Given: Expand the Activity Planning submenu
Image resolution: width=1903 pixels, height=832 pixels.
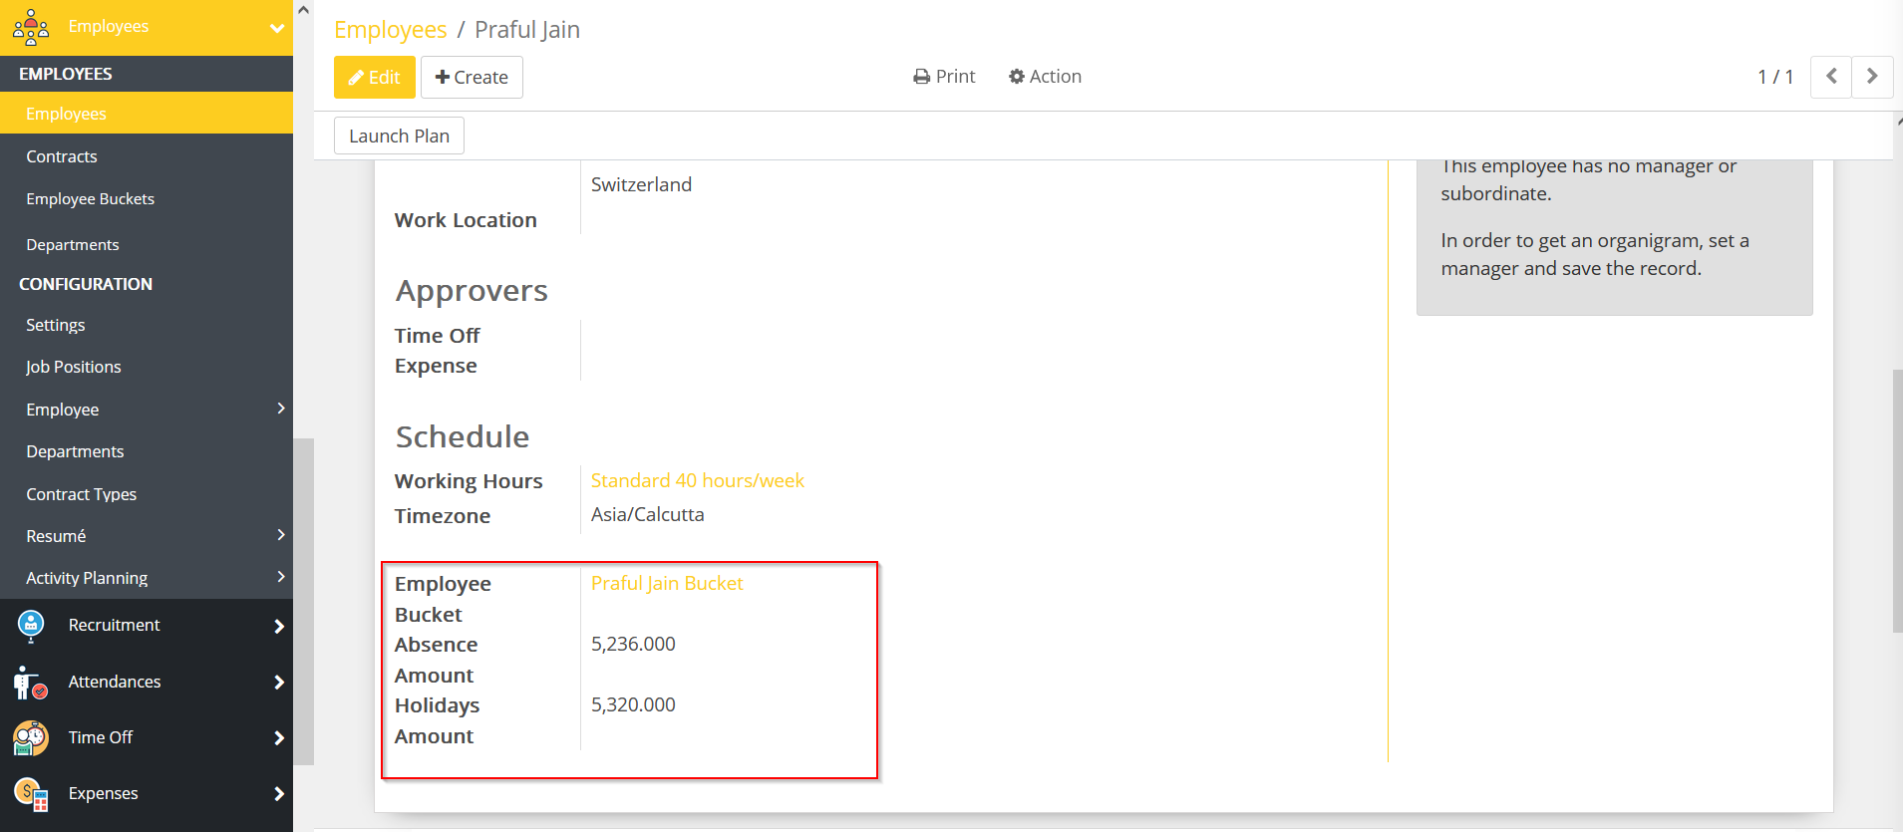Looking at the screenshot, I should pos(280,577).
